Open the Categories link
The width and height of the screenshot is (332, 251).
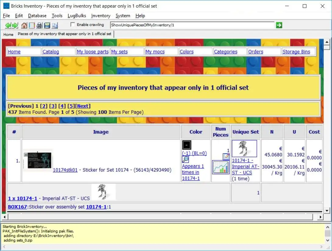pos(225,52)
